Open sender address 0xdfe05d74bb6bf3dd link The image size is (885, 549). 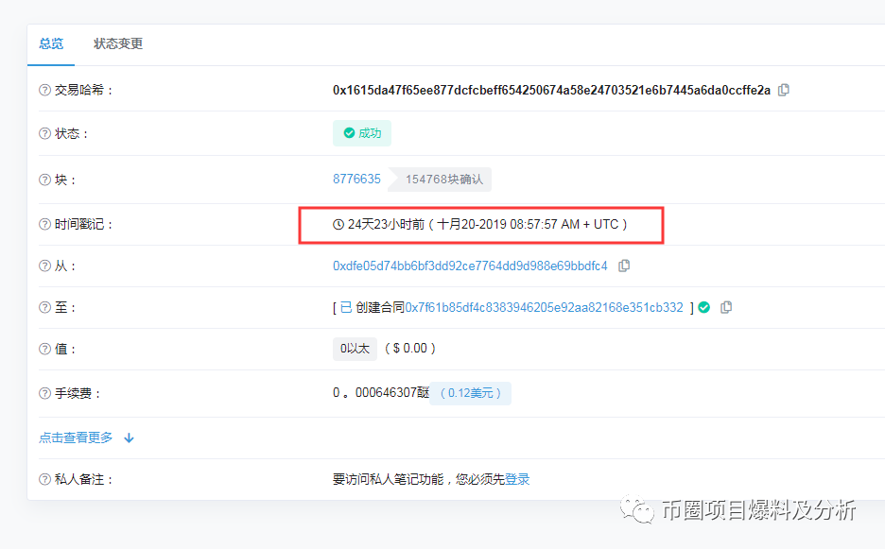(x=470, y=266)
